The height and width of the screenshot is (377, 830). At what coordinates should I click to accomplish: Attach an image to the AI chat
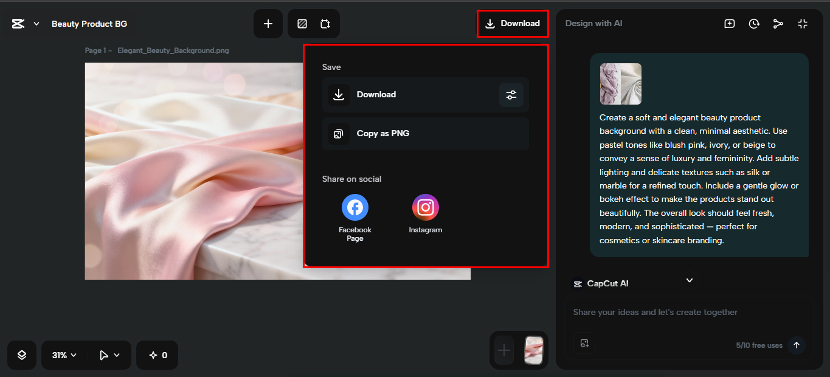tap(584, 344)
